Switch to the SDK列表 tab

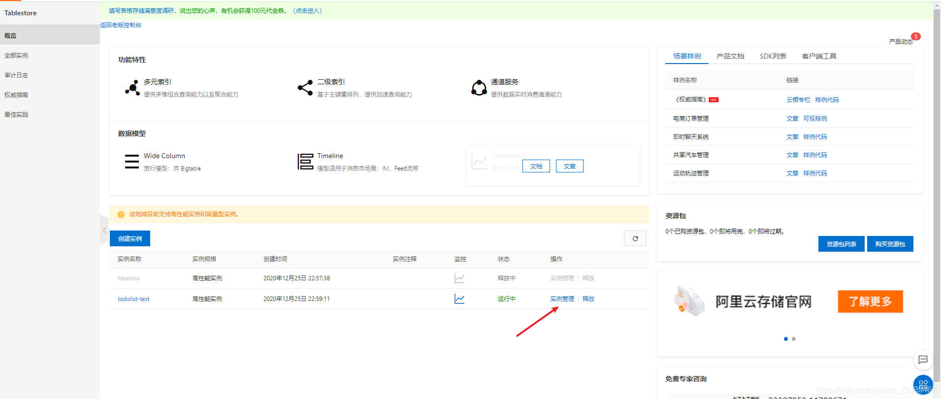pos(773,56)
